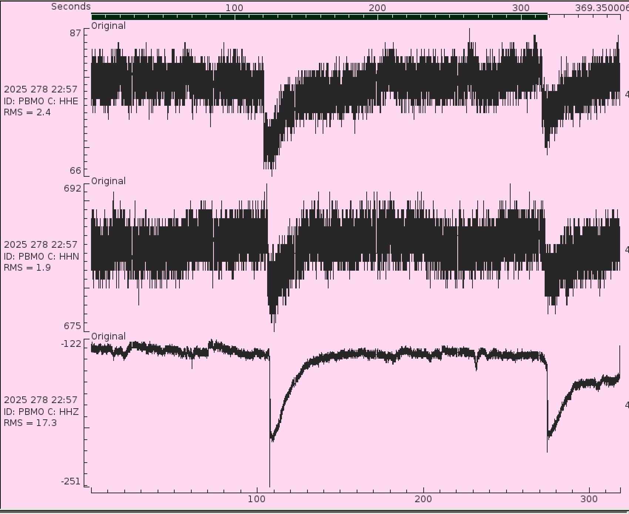The width and height of the screenshot is (629, 514).
Task: Click the Seconds units label
Action: click(x=71, y=7)
